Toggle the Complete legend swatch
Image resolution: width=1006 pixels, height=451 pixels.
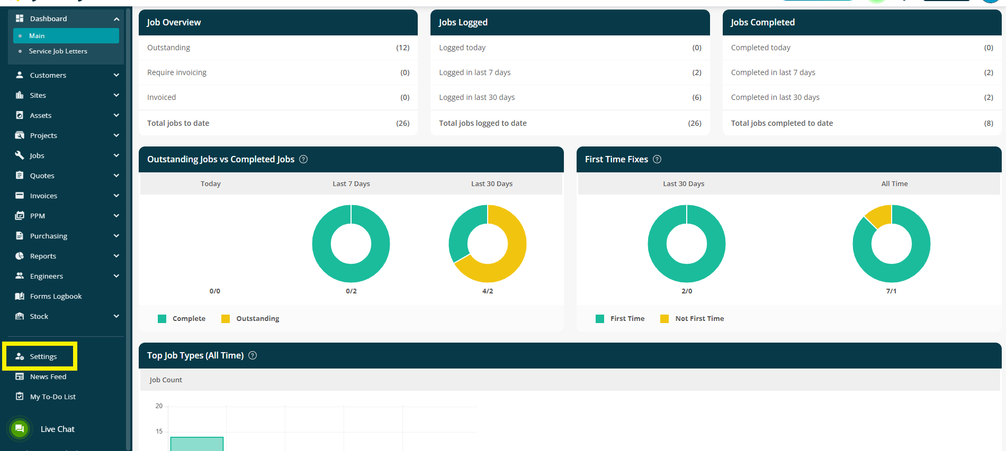pos(162,319)
